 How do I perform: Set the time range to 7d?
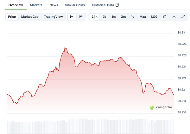pos(104,16)
